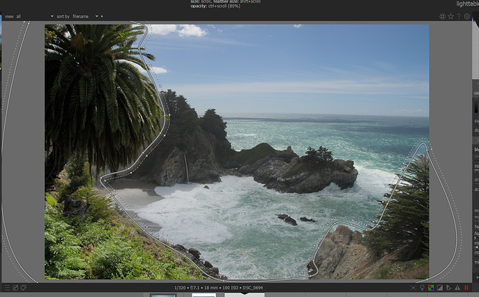479x297 pixels.
Task: Click the waterfall in the photo
Action: coord(186,167)
